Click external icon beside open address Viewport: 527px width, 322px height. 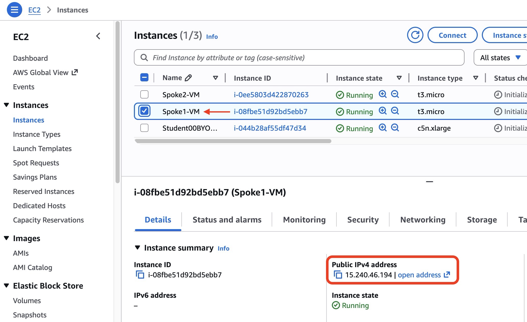(x=447, y=275)
